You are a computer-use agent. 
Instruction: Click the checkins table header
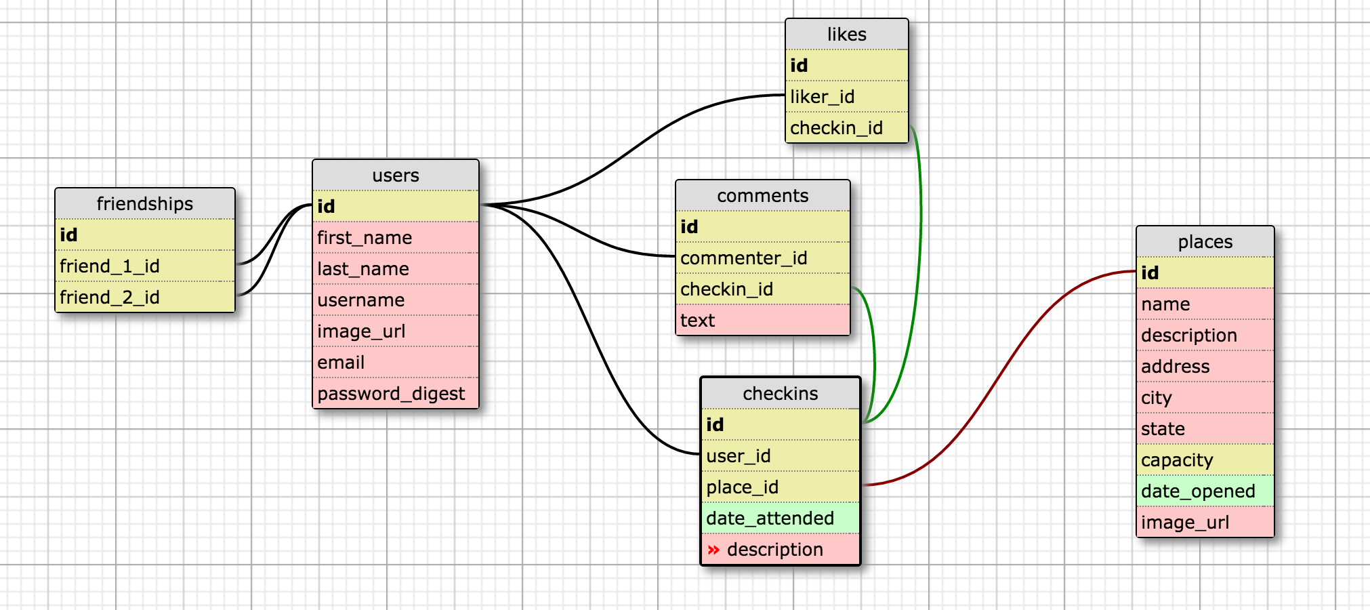(x=781, y=394)
